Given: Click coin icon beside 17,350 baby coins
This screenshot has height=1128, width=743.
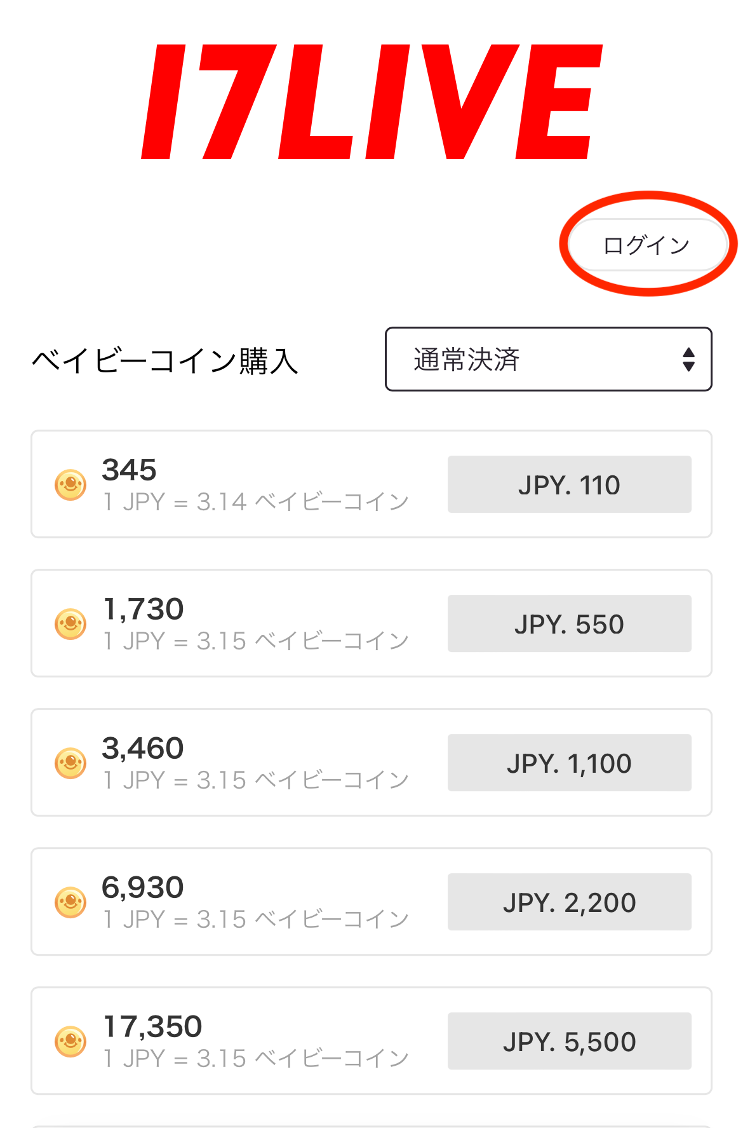Looking at the screenshot, I should point(70,1042).
